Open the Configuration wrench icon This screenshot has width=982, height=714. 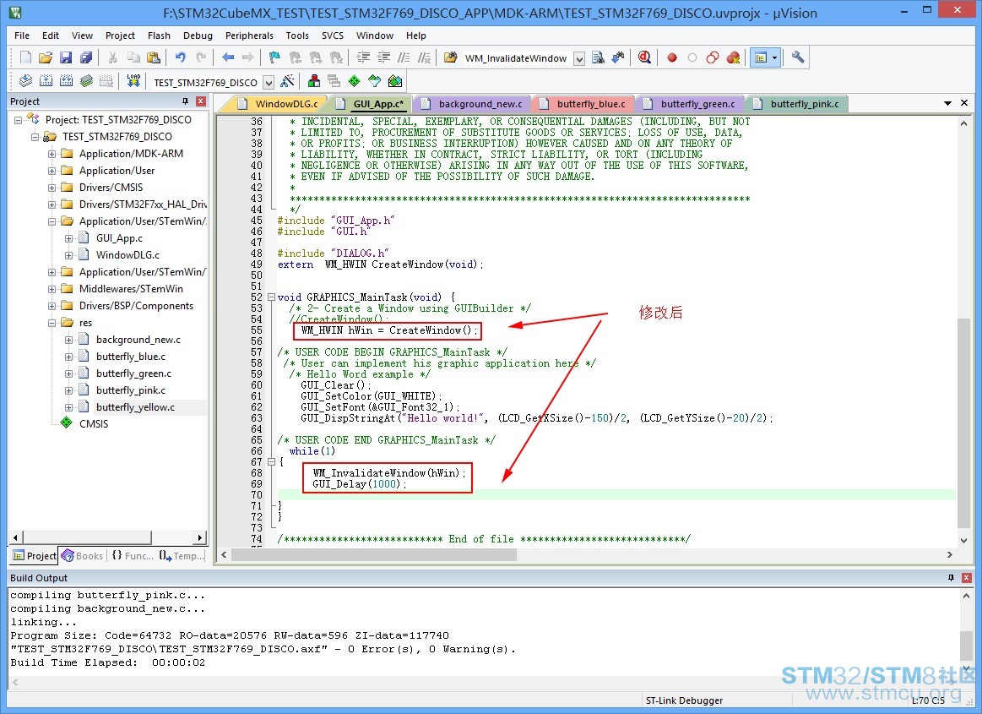click(x=798, y=57)
